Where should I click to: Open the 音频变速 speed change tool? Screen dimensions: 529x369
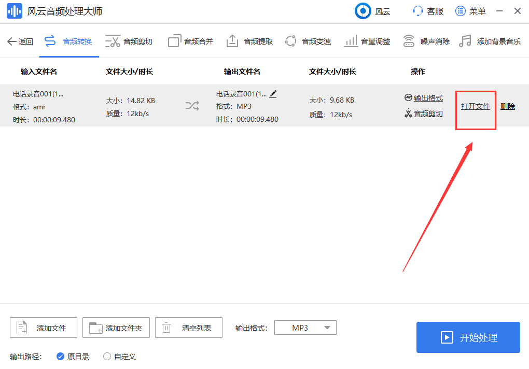tap(308, 41)
